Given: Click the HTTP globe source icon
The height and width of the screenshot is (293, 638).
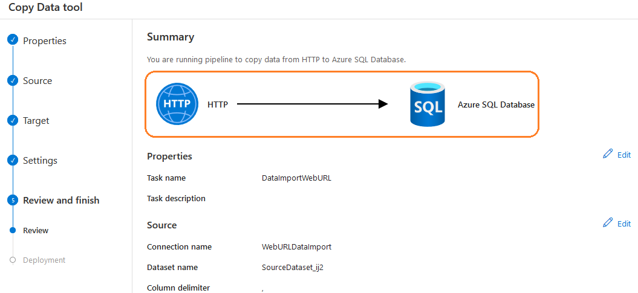Looking at the screenshot, I should (177, 105).
